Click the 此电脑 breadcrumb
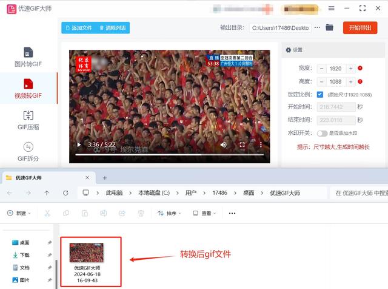The image size is (388, 289). (114, 193)
